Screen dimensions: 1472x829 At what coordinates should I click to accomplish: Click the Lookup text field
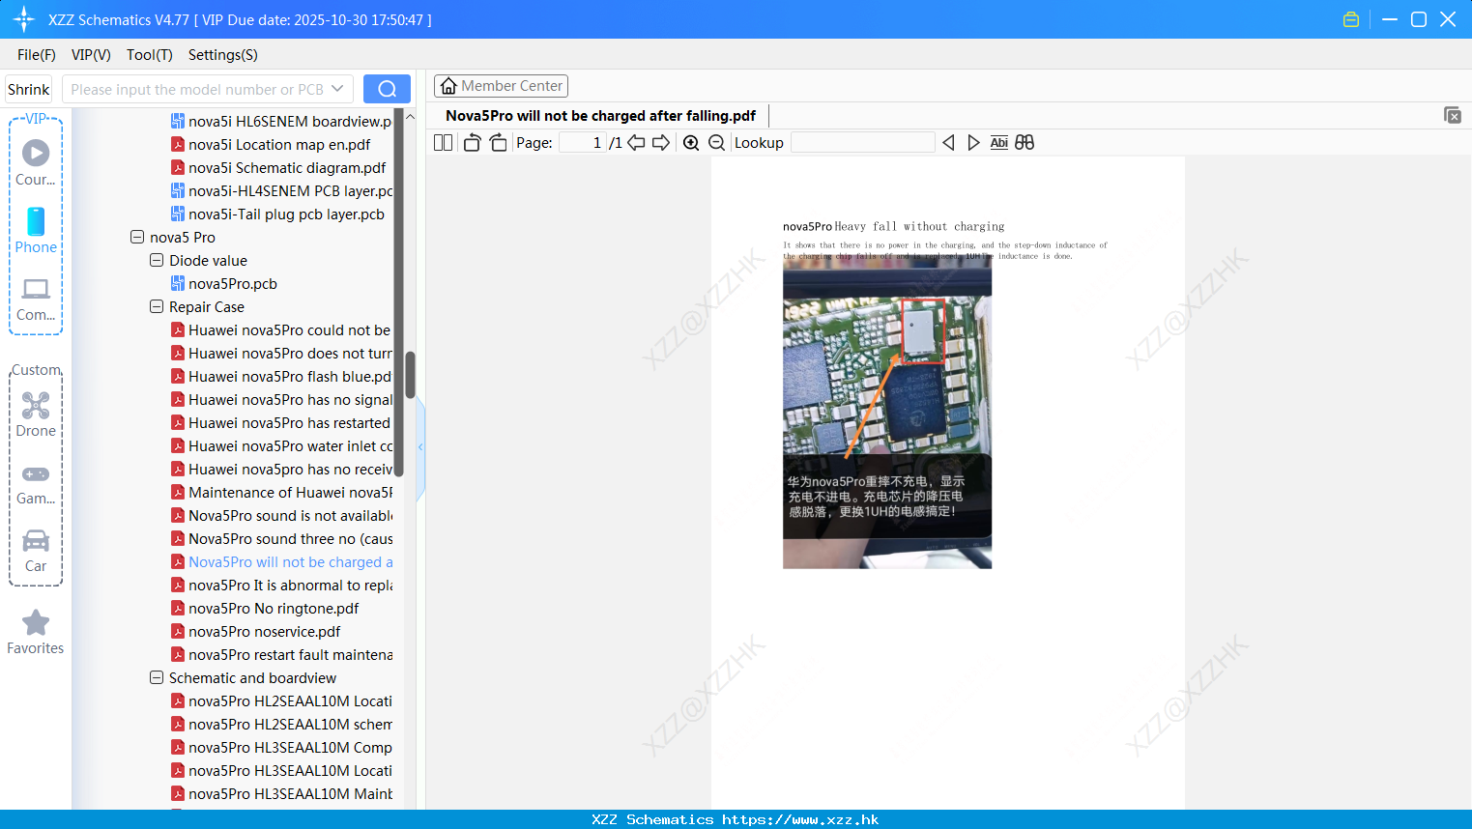(x=862, y=143)
